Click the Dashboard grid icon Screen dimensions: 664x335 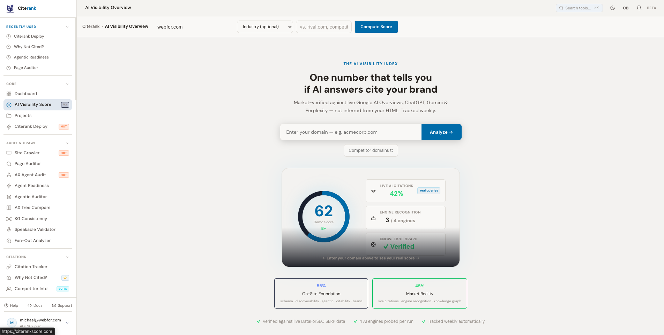tap(9, 94)
